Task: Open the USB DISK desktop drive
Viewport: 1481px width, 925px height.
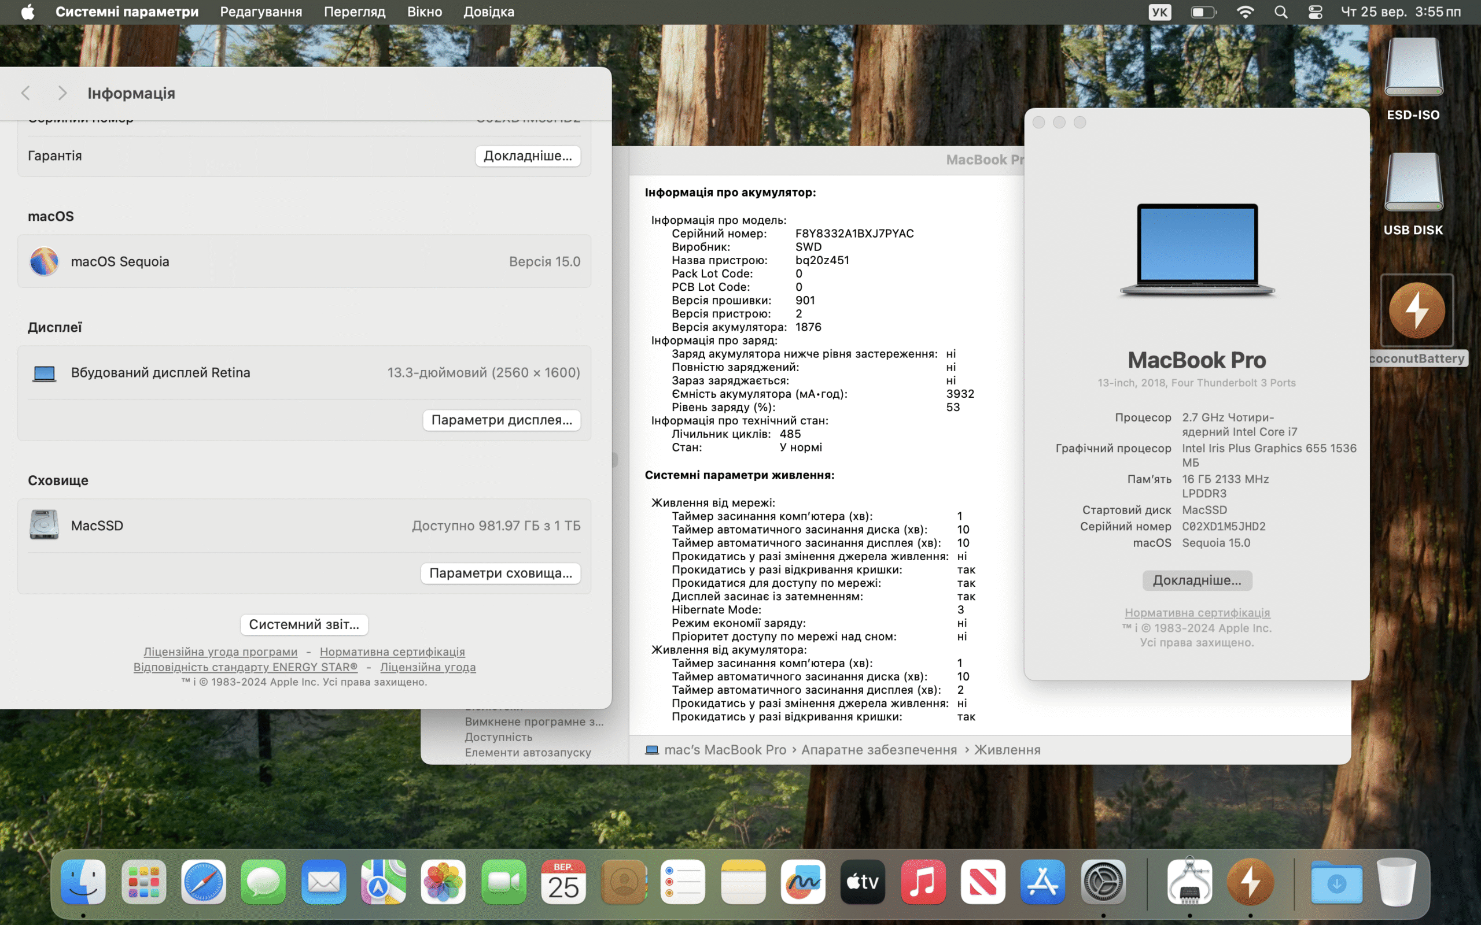Action: tap(1413, 182)
